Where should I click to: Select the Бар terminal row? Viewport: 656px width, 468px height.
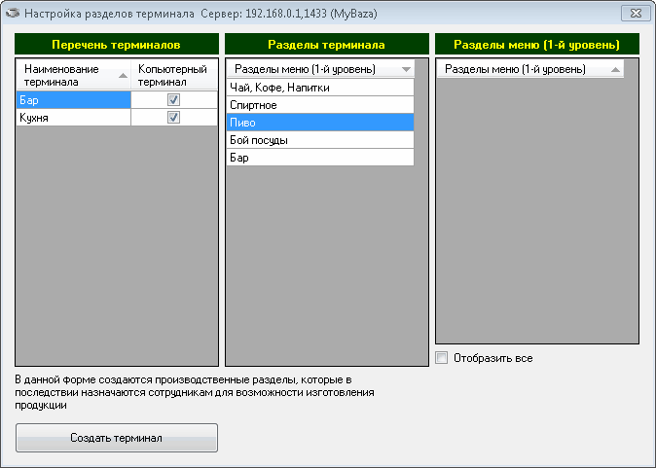coord(73,99)
